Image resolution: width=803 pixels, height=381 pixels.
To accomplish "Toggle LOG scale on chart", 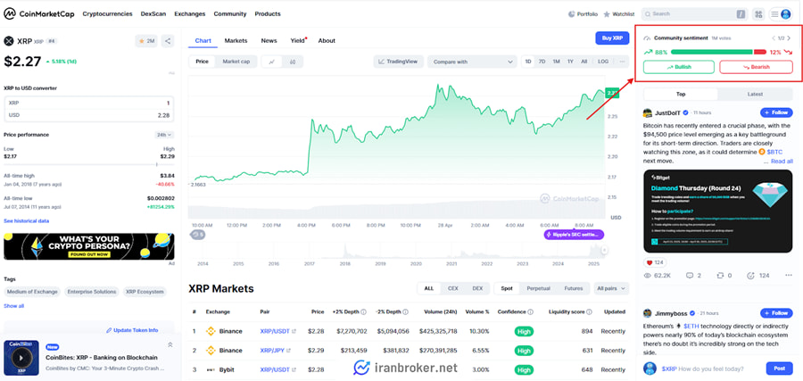I will [603, 62].
